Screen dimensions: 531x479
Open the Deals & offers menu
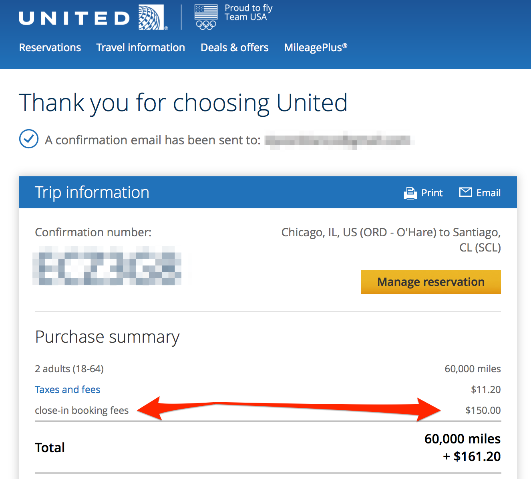pyautogui.click(x=234, y=48)
